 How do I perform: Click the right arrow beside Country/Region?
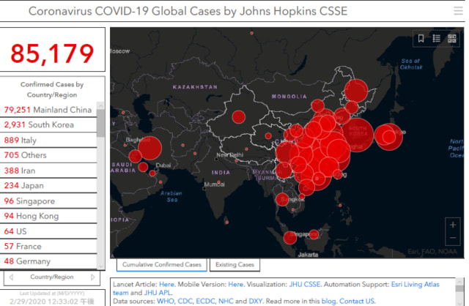coord(92,277)
